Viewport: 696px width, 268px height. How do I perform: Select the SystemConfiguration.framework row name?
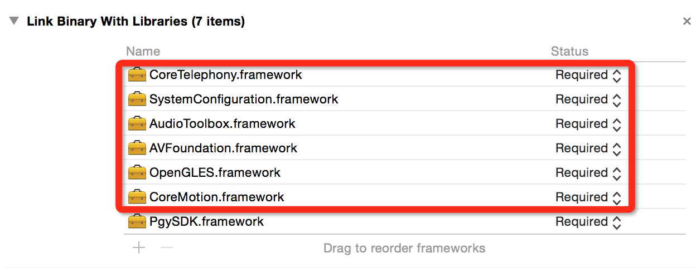[244, 100]
